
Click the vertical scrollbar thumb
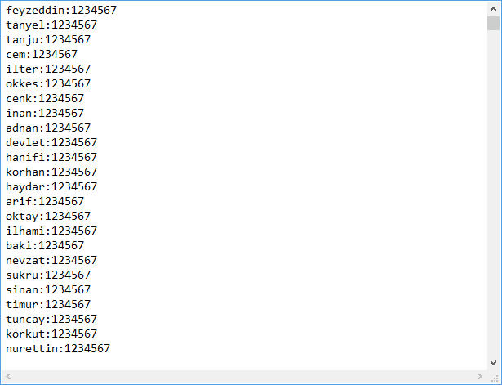click(x=493, y=24)
